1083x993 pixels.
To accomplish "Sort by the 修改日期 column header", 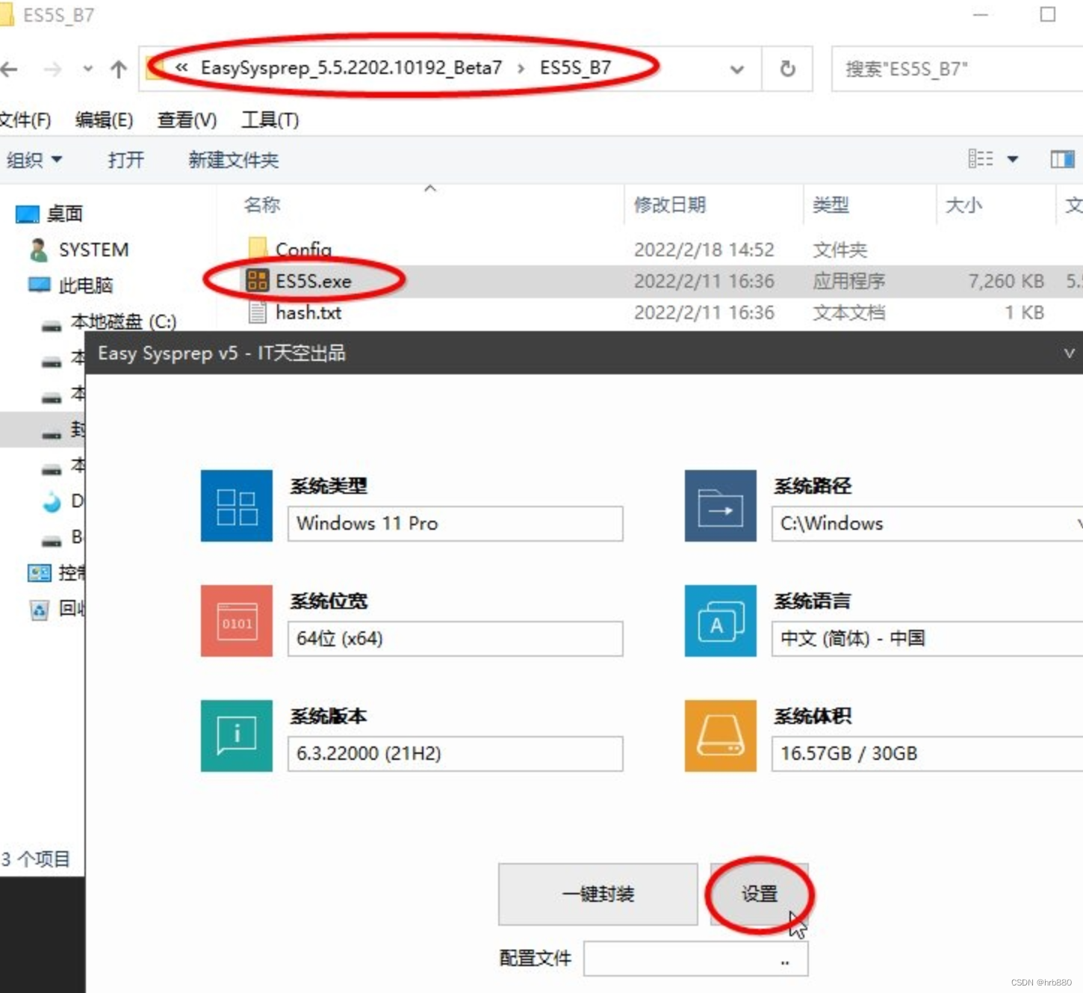I will click(x=670, y=205).
